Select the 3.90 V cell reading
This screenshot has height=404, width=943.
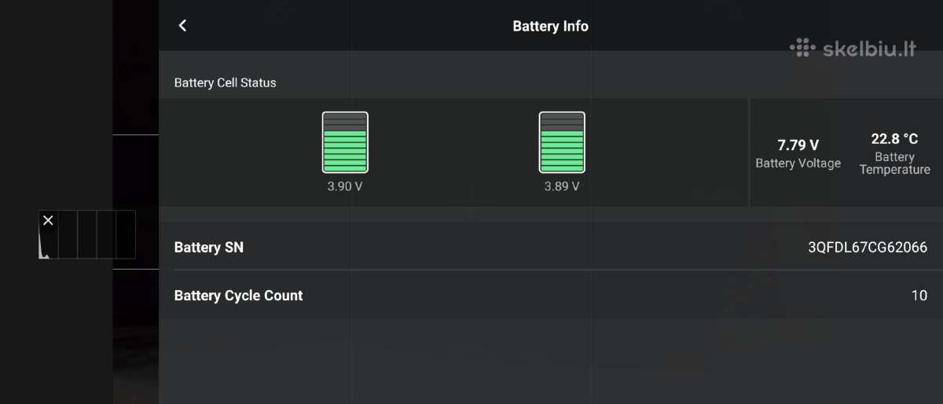pos(345,186)
